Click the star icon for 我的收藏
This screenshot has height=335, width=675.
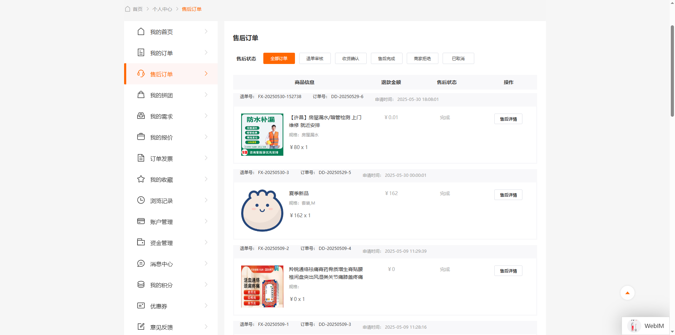tap(141, 179)
